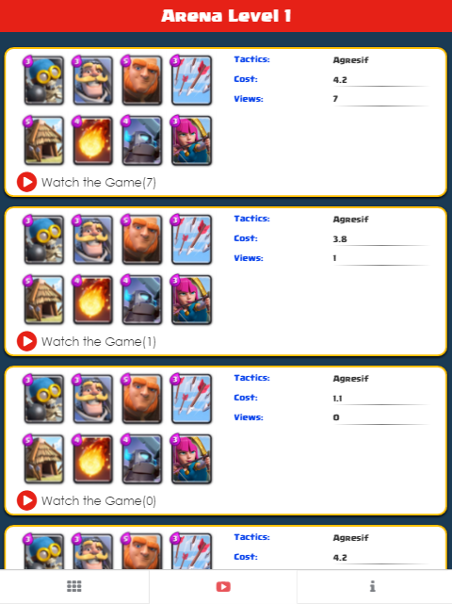The width and height of the screenshot is (452, 604).
Task: Select the Bomber card in the first deck
Action: [x=43, y=80]
